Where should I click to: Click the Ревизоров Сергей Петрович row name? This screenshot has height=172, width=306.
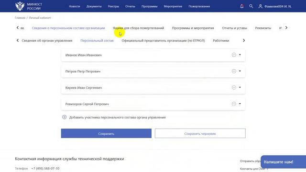click(87, 104)
